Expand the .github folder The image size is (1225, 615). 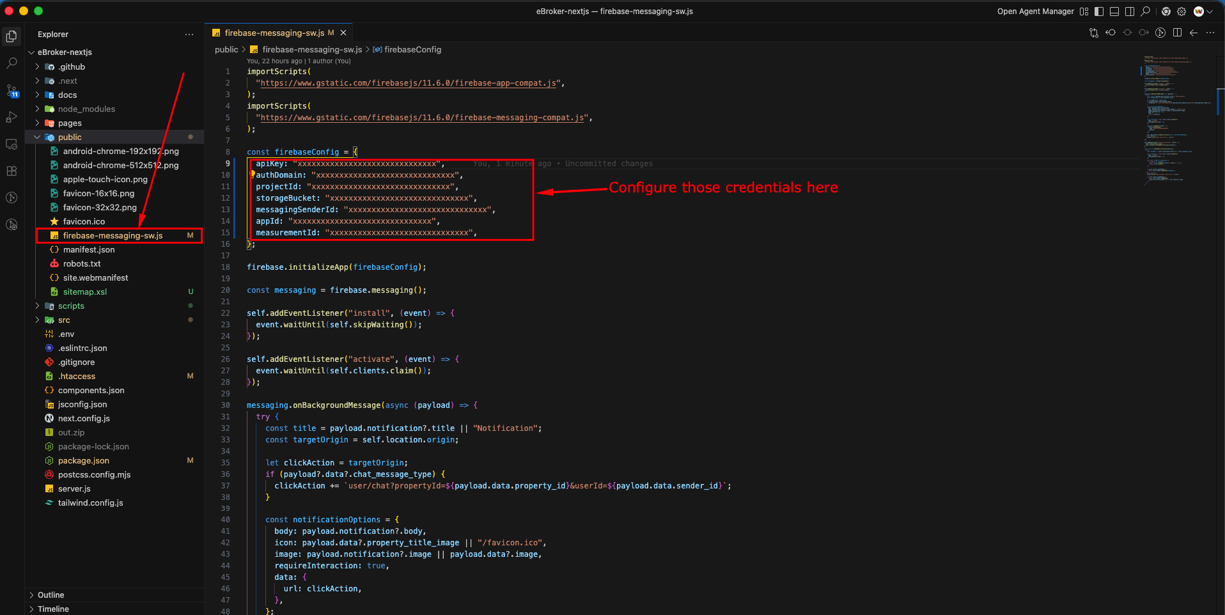[x=37, y=66]
